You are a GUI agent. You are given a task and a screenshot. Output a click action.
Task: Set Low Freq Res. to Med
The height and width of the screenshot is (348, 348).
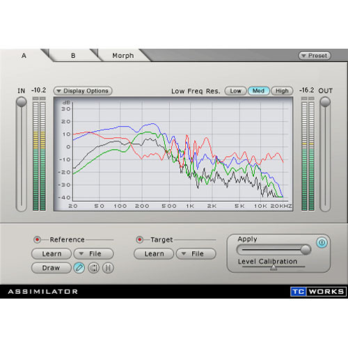click(x=259, y=90)
